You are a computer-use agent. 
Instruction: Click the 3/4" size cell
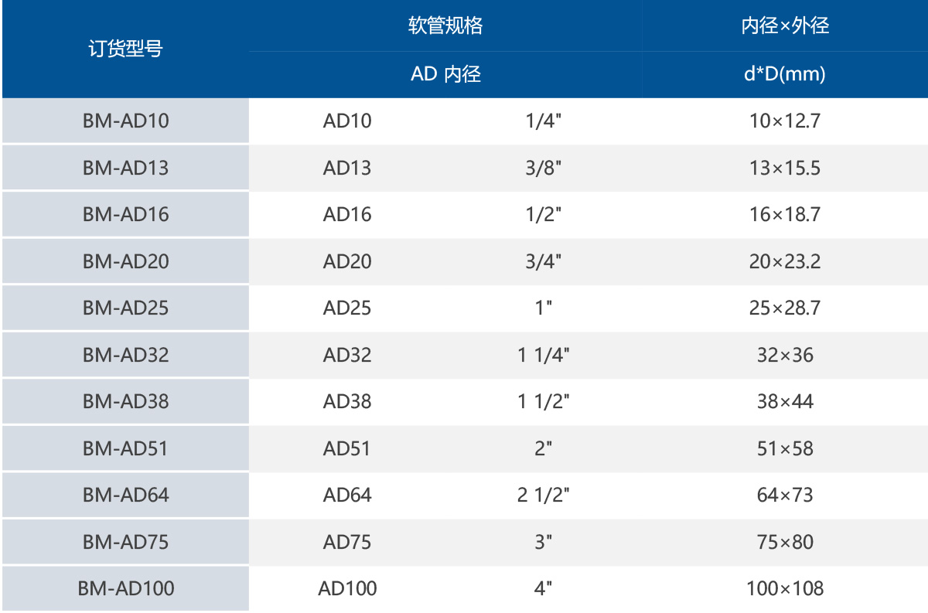click(544, 261)
